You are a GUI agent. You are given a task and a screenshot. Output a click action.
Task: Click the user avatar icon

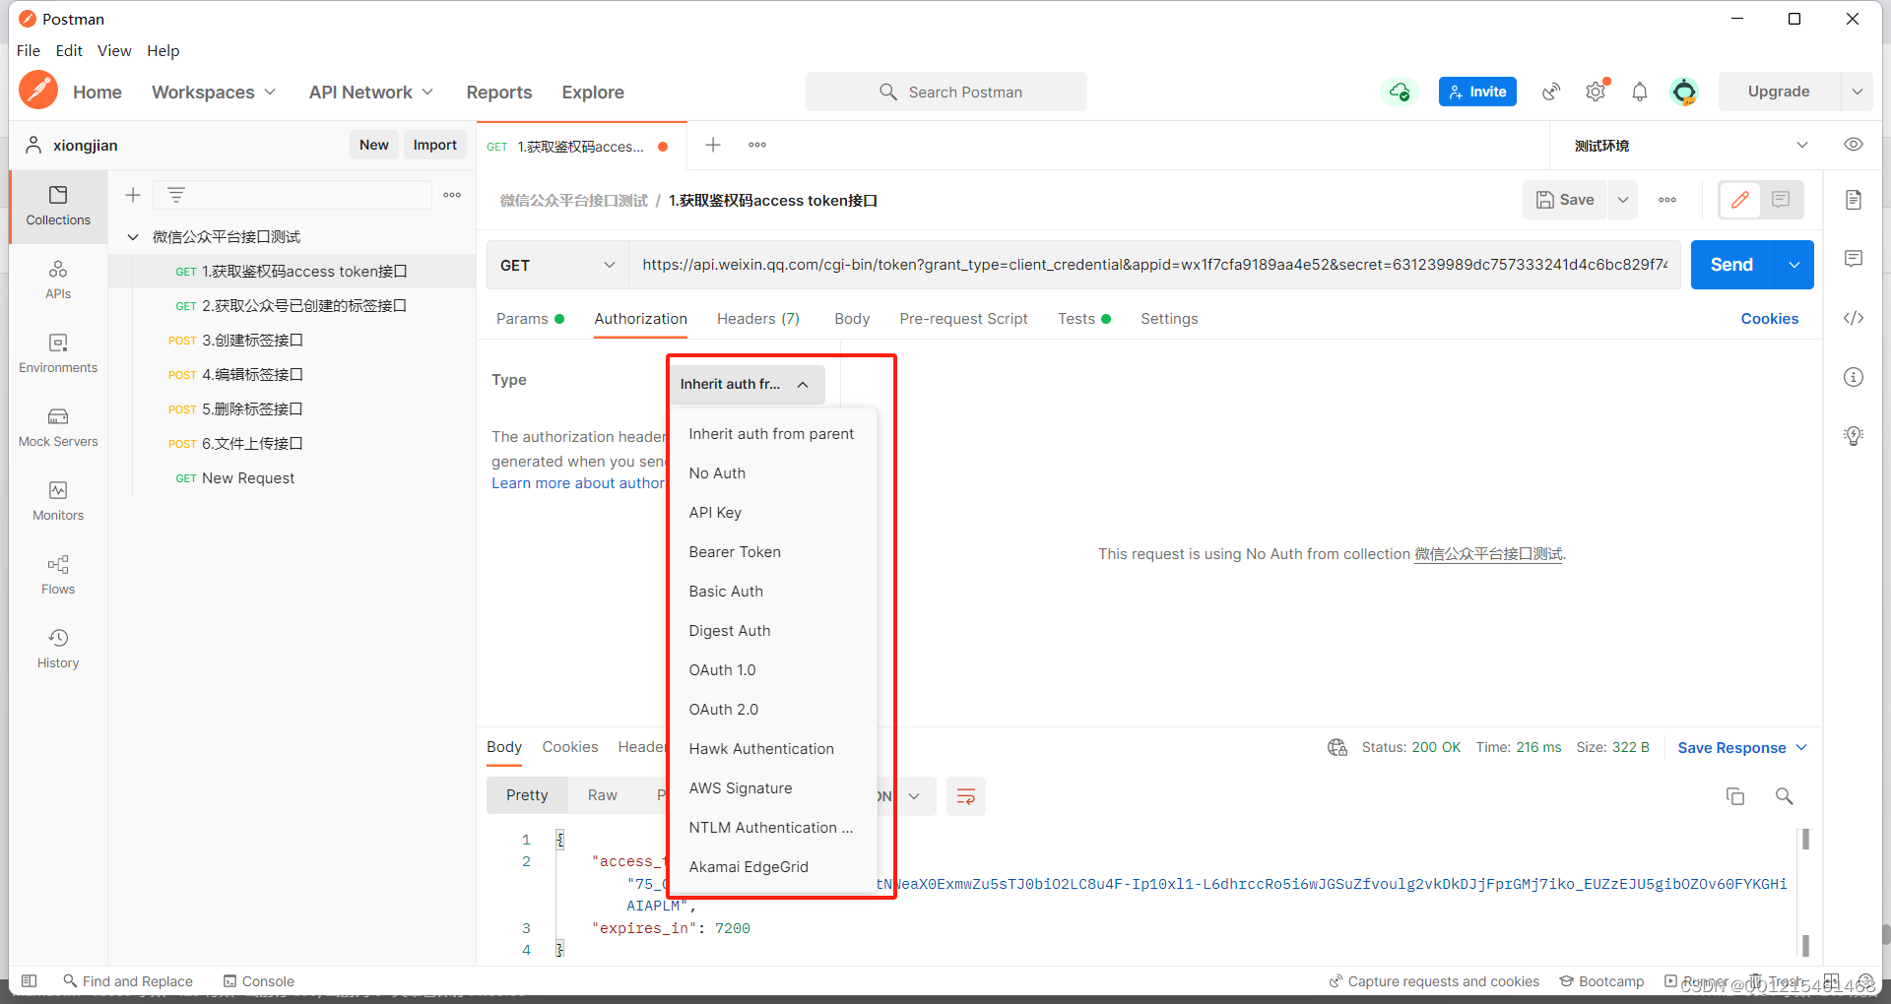(1684, 92)
